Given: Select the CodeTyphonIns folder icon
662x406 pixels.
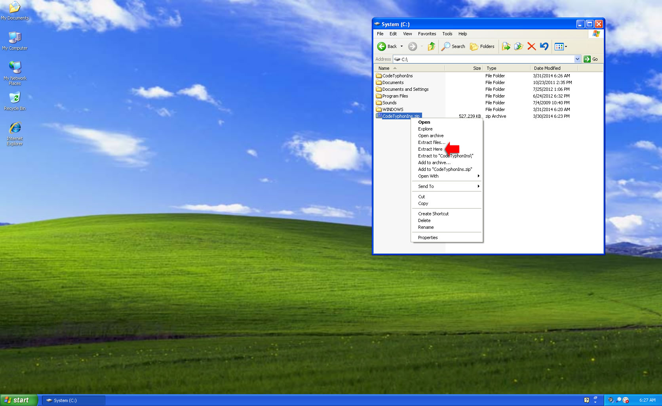Looking at the screenshot, I should coord(379,76).
